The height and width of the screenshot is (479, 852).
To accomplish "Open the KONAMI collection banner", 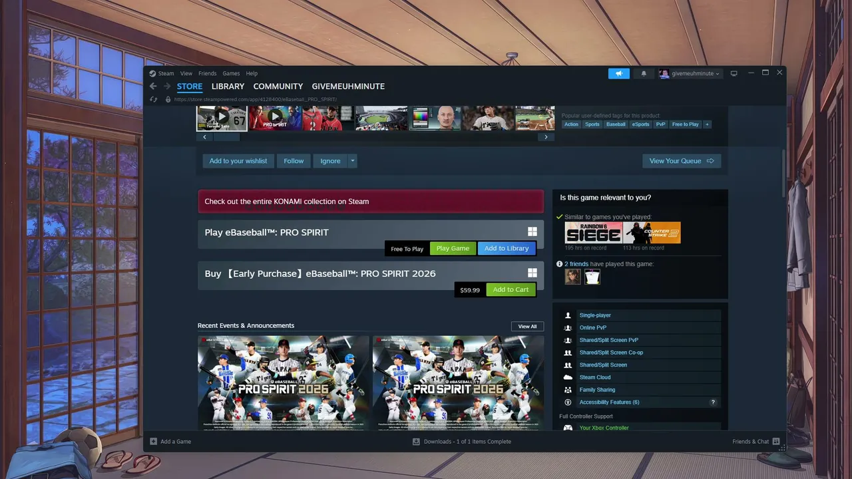I will click(x=371, y=202).
